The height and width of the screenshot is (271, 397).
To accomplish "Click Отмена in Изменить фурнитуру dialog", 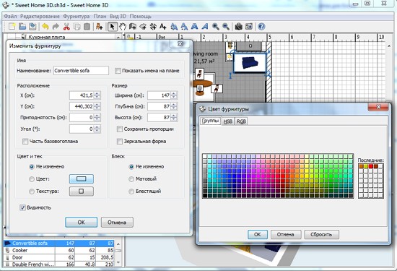I will 117,223.
